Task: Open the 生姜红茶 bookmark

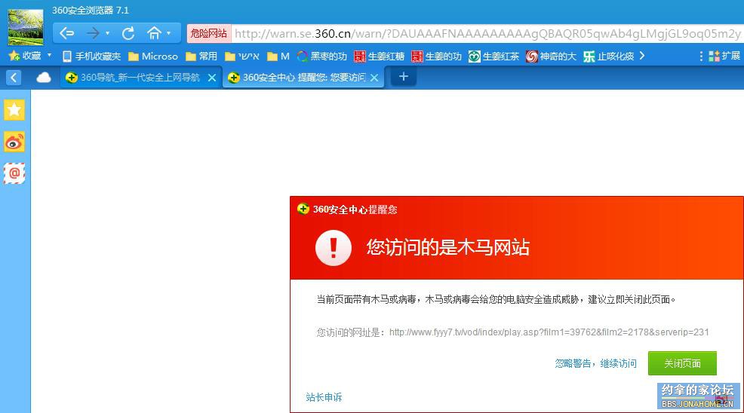Action: coord(494,57)
